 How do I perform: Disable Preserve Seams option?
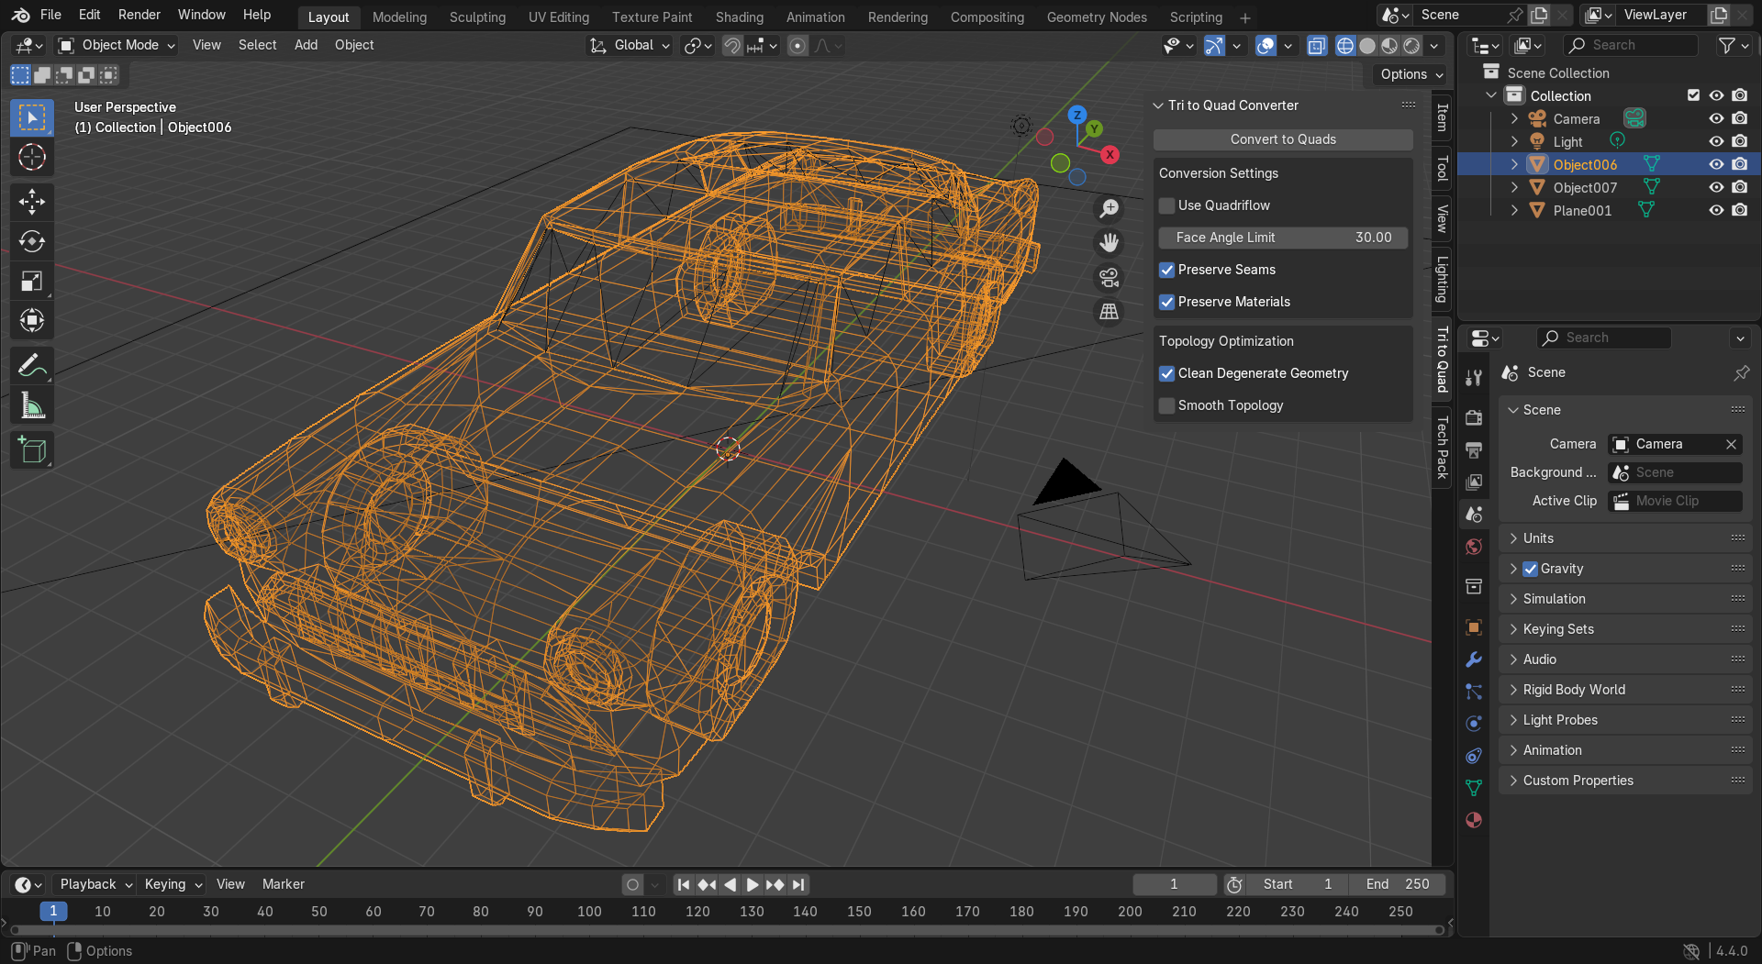click(1167, 270)
